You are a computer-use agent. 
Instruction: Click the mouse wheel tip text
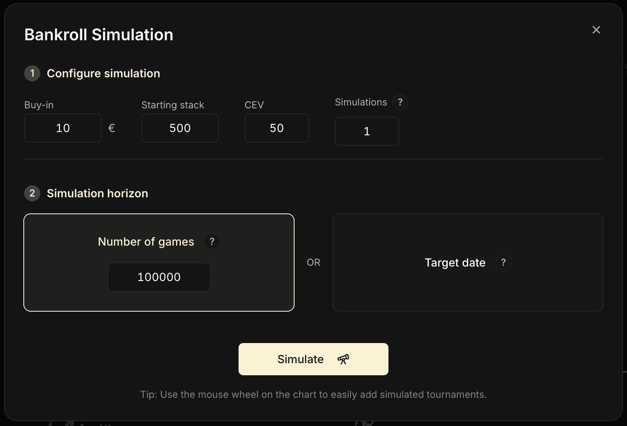tap(313, 395)
